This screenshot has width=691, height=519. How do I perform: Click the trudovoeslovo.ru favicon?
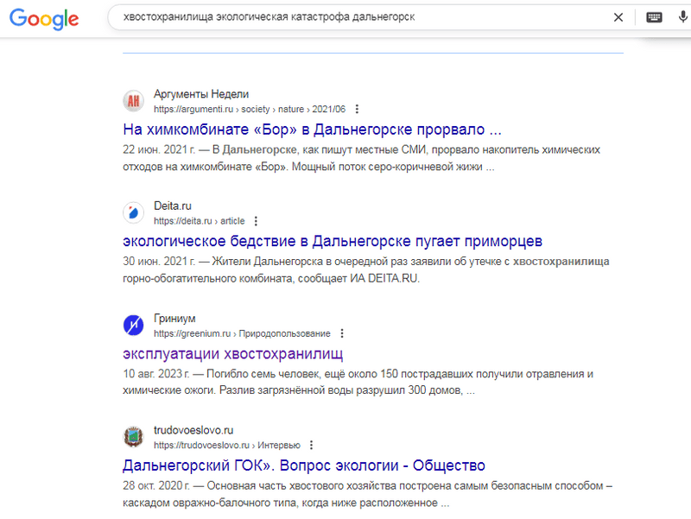pyautogui.click(x=133, y=437)
